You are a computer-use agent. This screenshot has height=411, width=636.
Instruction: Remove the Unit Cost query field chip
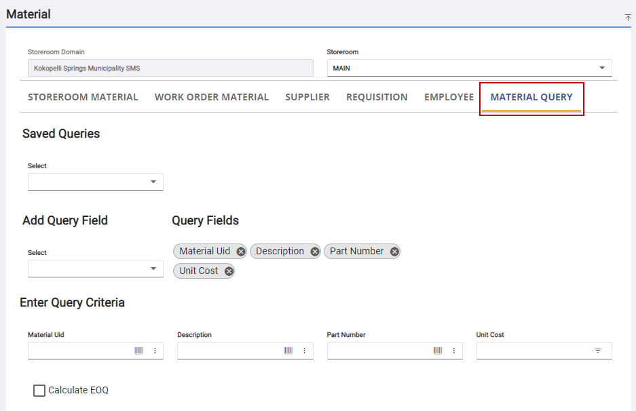[228, 271]
